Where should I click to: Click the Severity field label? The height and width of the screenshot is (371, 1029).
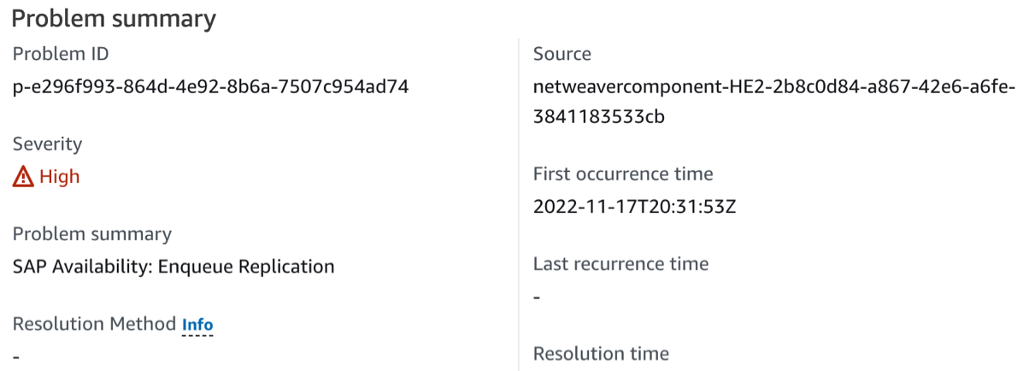[47, 144]
